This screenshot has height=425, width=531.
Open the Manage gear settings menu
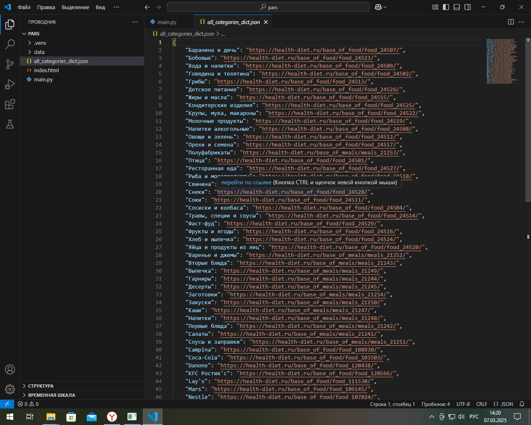[10, 389]
